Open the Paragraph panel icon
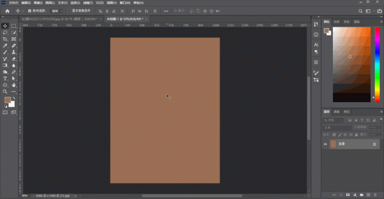384x199 pixels. pyautogui.click(x=316, y=52)
